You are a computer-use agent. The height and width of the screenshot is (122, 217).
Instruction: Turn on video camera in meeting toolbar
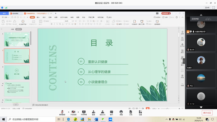74,113
